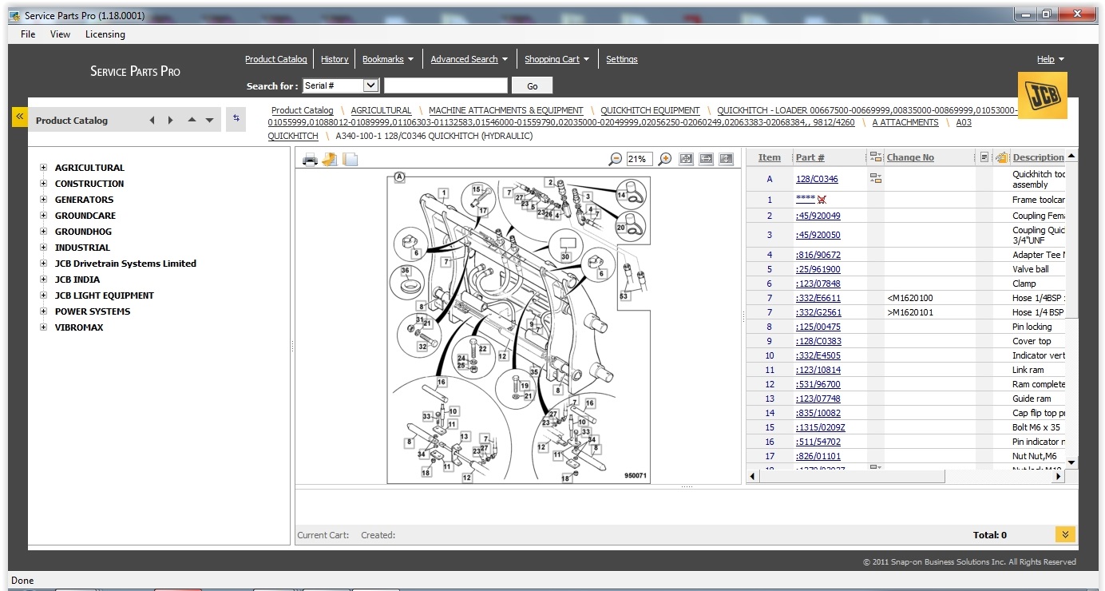Sort the table by Part # column
The width and height of the screenshot is (1105, 591).
810,157
